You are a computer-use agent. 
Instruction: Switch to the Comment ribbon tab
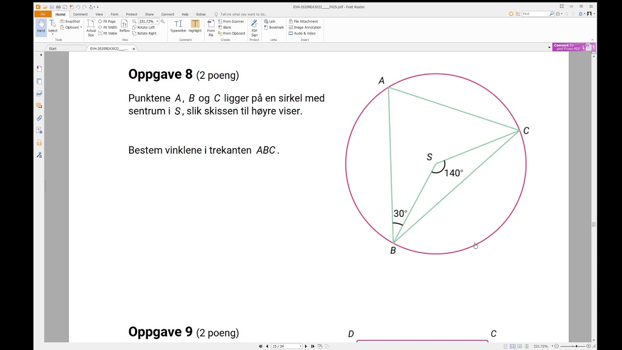tap(80, 15)
